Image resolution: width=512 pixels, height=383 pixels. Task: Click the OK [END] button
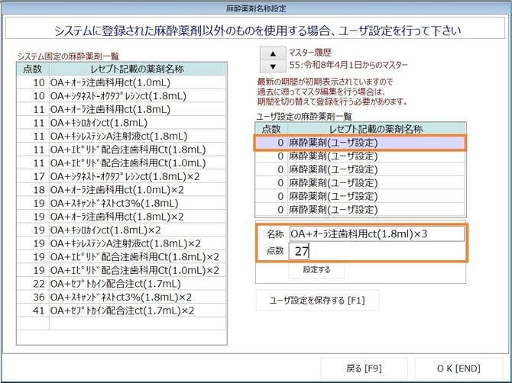point(459,369)
